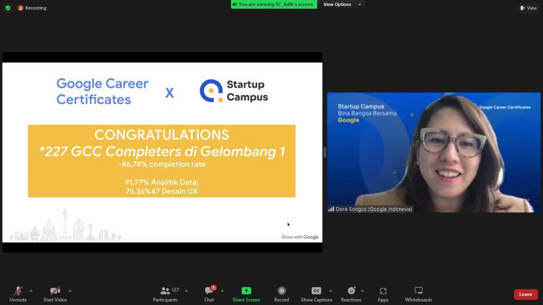Click the View layout button
The height and width of the screenshot is (305, 543).
click(528, 8)
